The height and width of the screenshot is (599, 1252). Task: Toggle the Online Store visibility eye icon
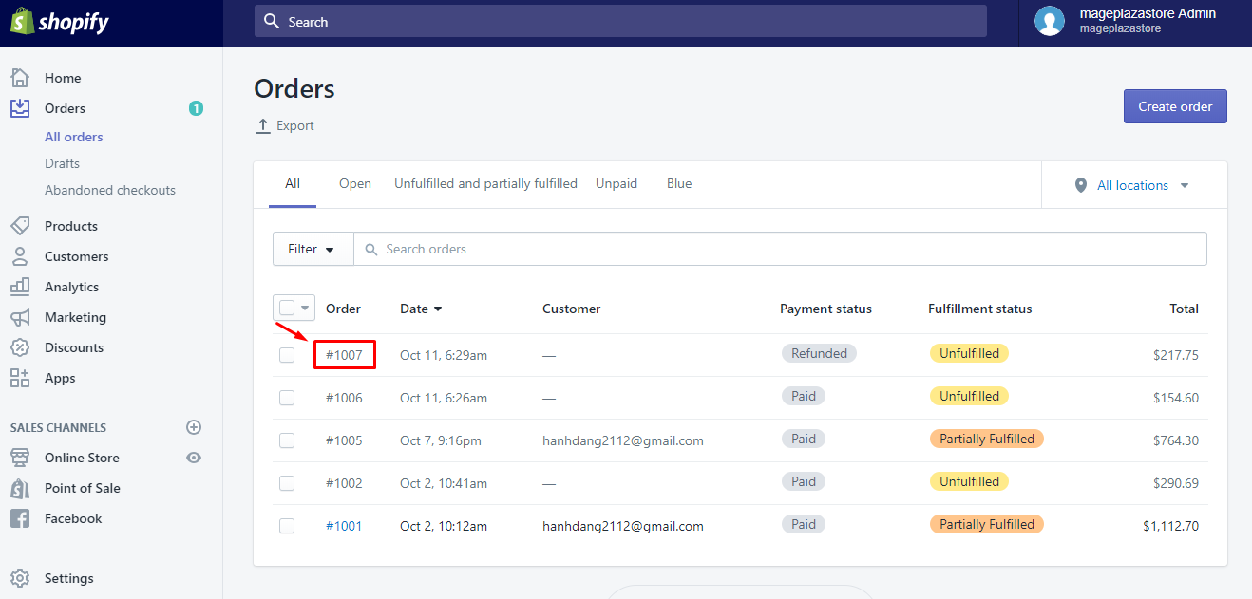[x=194, y=458]
